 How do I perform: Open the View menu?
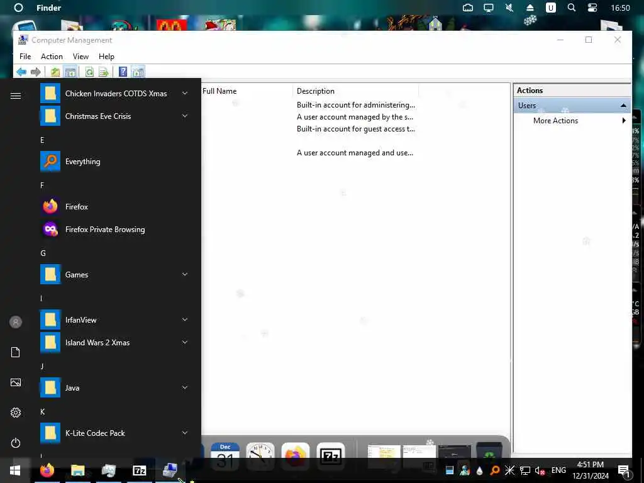[x=80, y=56]
